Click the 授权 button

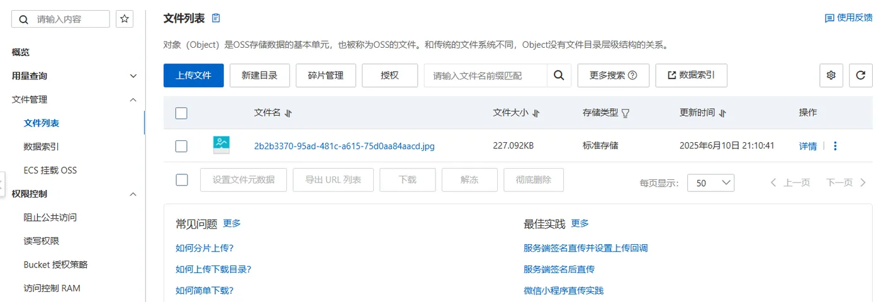[x=390, y=75]
